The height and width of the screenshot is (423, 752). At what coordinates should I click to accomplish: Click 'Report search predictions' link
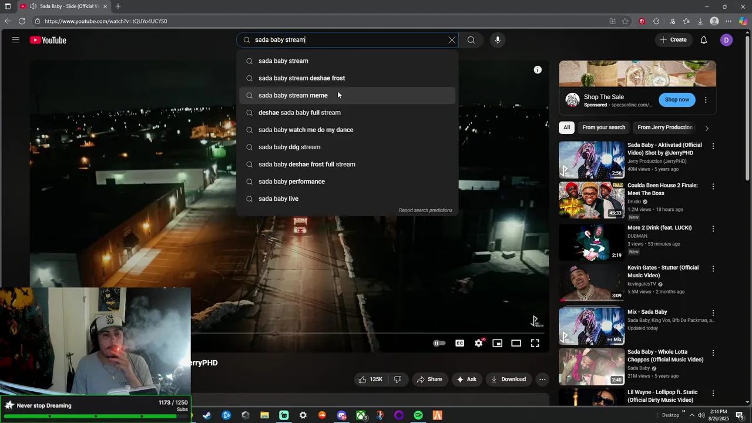425,210
